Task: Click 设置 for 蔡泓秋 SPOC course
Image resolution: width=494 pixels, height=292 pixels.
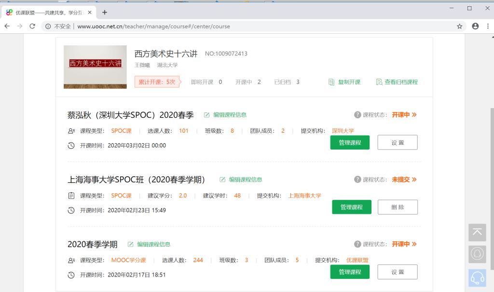Action: click(398, 142)
